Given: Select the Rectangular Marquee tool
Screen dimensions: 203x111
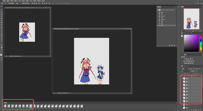Looking at the screenshot, I should pyautogui.click(x=2, y=10).
